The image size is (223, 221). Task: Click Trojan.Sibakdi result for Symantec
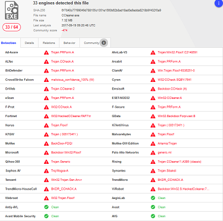tap(167, 171)
